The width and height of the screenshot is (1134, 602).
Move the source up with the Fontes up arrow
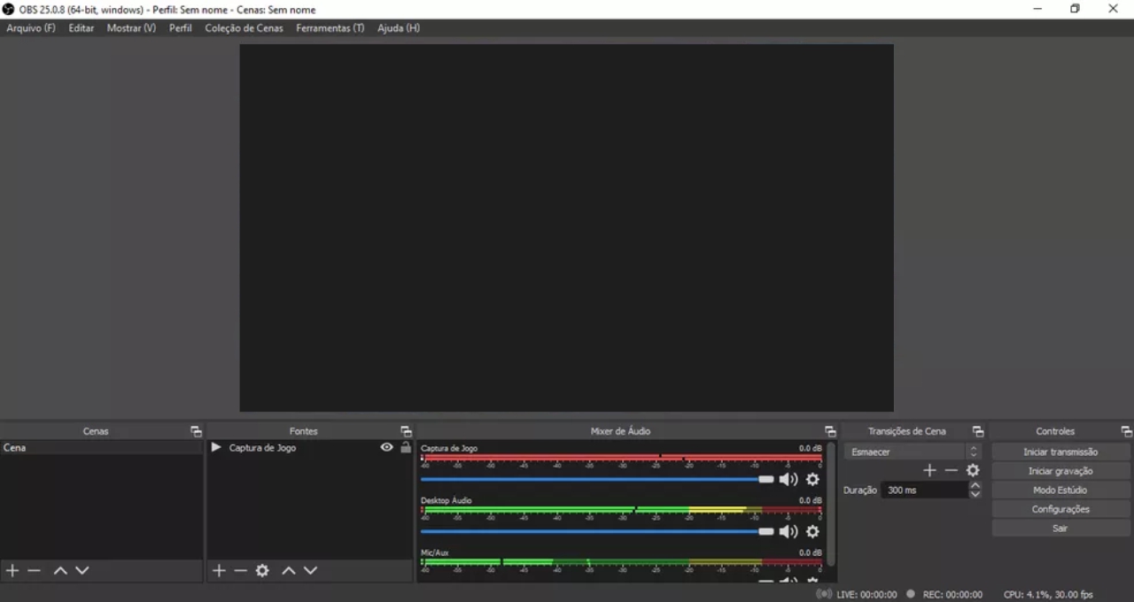pyautogui.click(x=289, y=570)
